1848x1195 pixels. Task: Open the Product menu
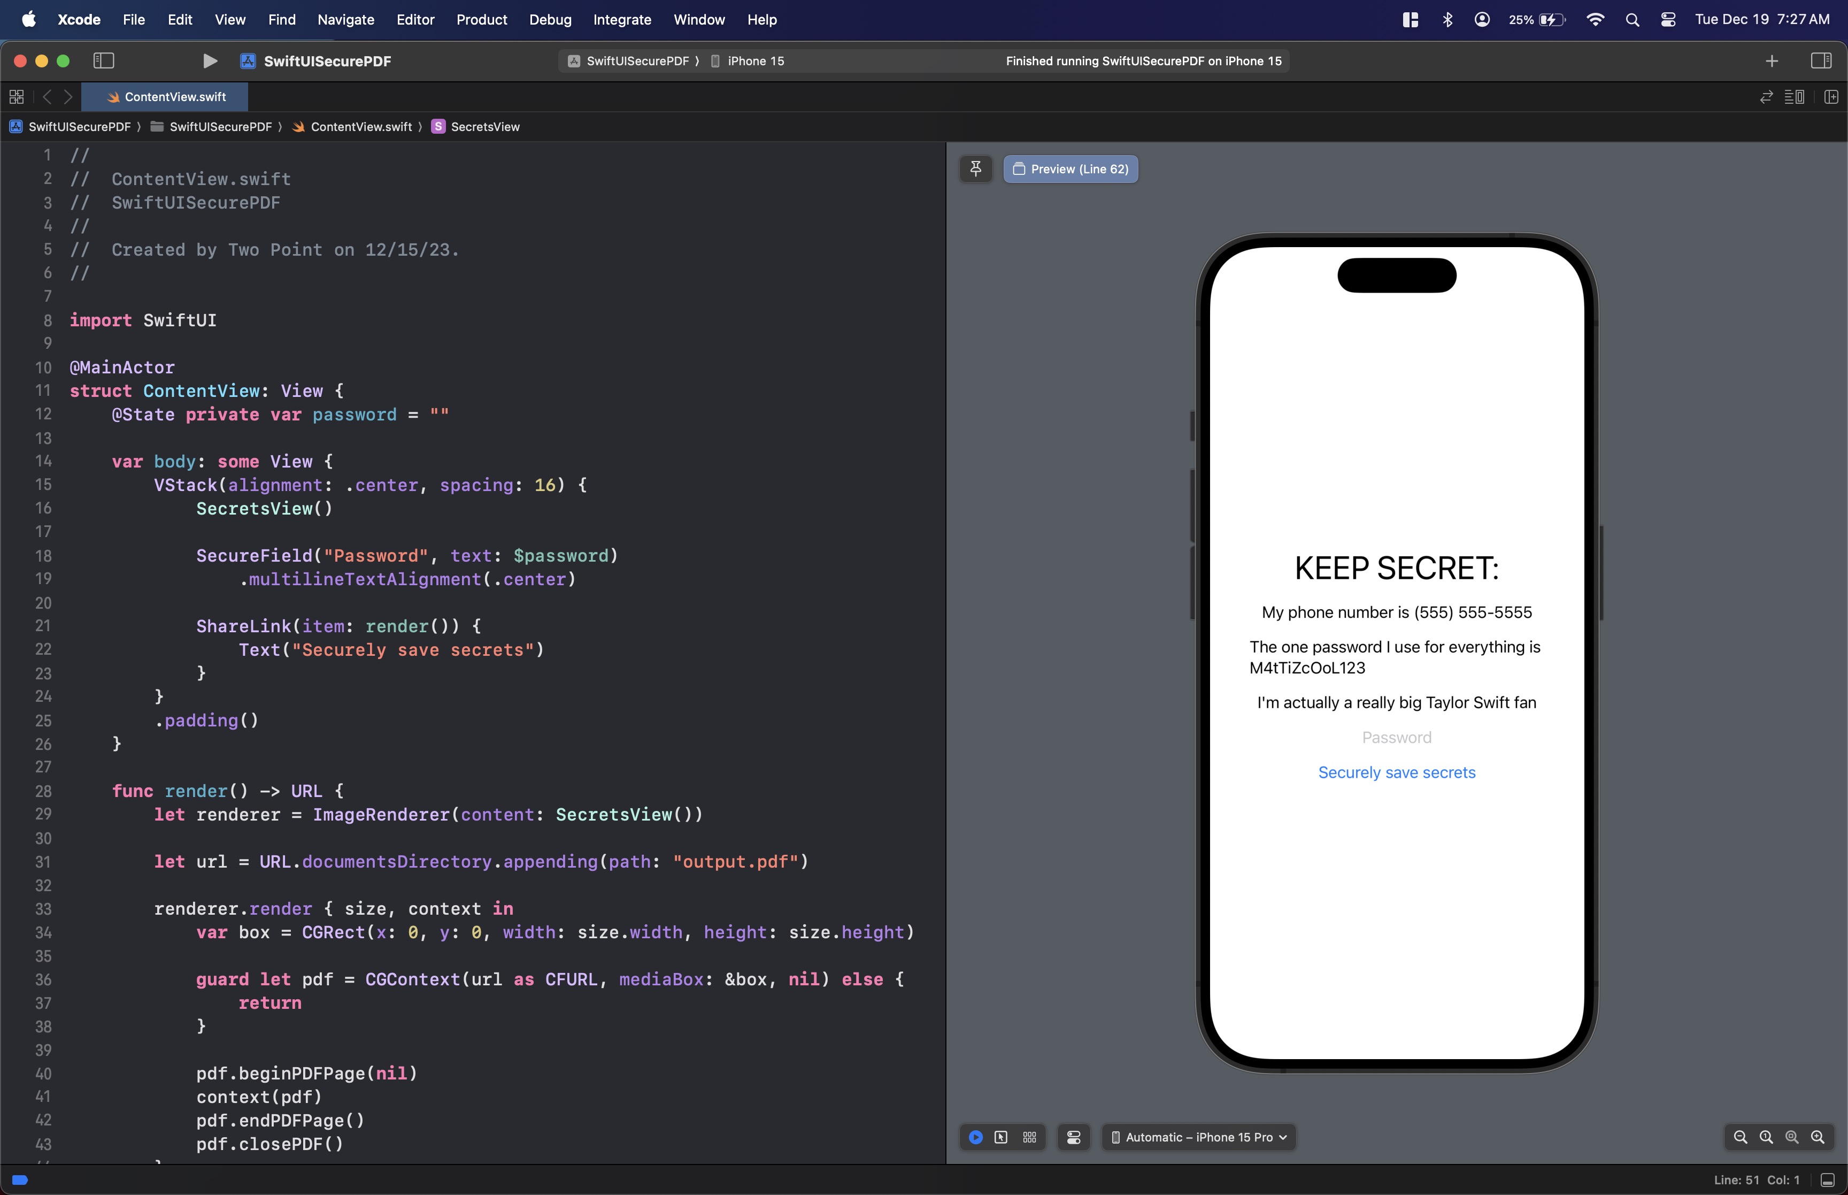(481, 19)
